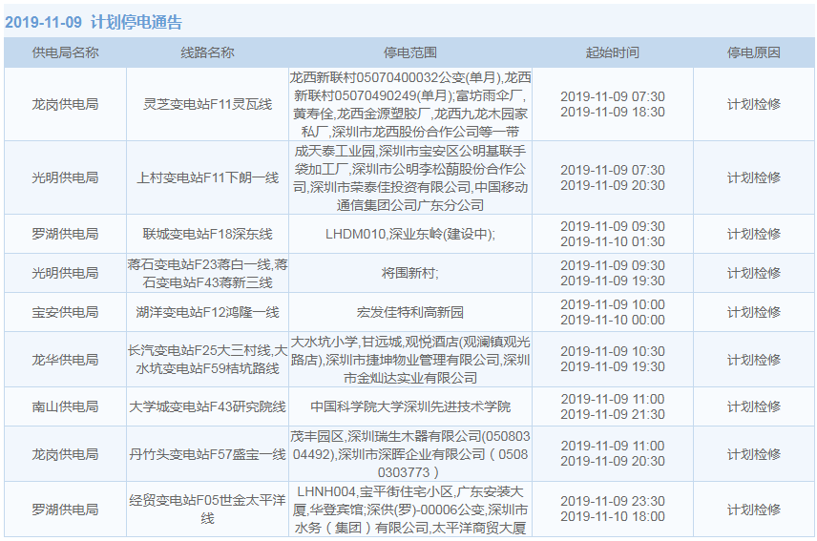The width and height of the screenshot is (817, 541).
Task: Click the 南山供电局 bureau cell
Action: point(65,406)
